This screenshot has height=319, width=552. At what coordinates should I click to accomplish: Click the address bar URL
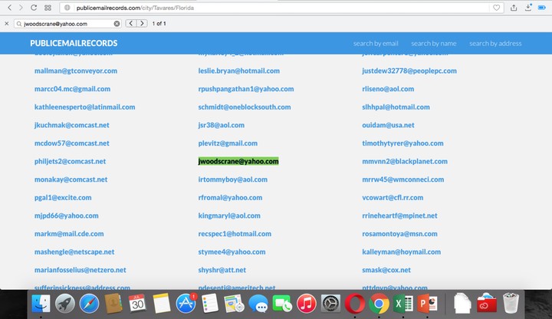pyautogui.click(x=135, y=8)
